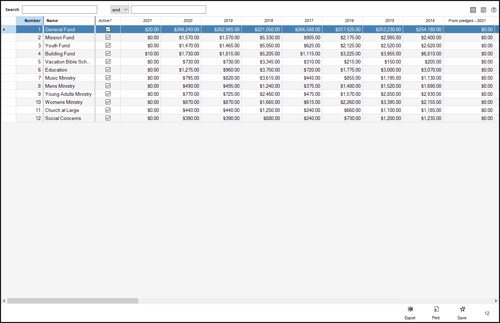Toggle Active checkbox for Social Concerns
The image size is (500, 323).
108,118
